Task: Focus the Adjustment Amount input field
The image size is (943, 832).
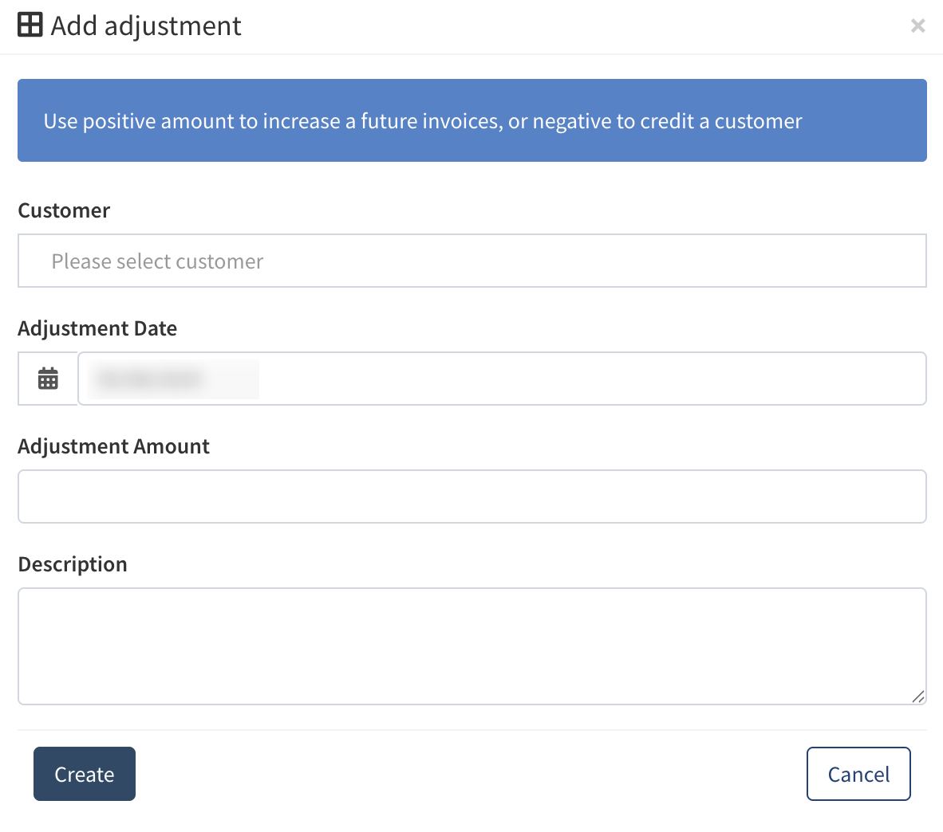Action: coord(471,496)
